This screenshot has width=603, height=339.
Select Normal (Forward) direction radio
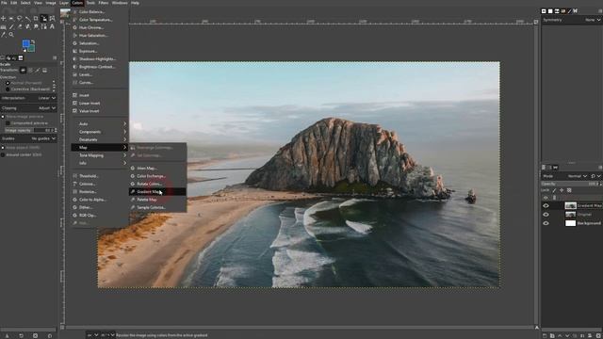[8, 83]
